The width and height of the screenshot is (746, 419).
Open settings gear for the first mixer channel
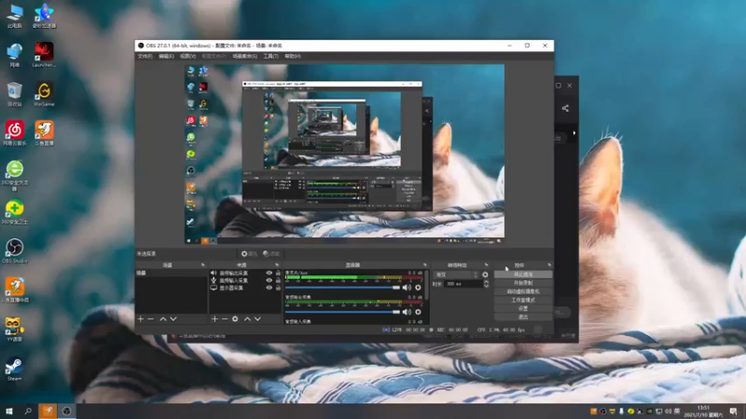[418, 288]
